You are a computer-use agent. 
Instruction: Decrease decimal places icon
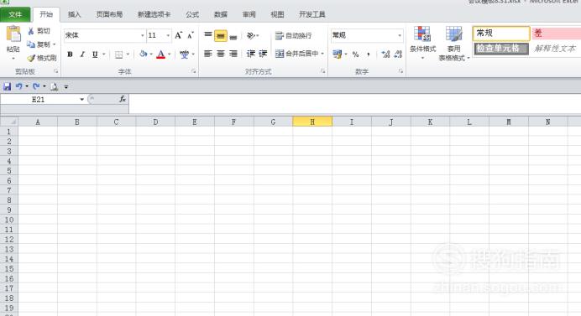[x=398, y=54]
